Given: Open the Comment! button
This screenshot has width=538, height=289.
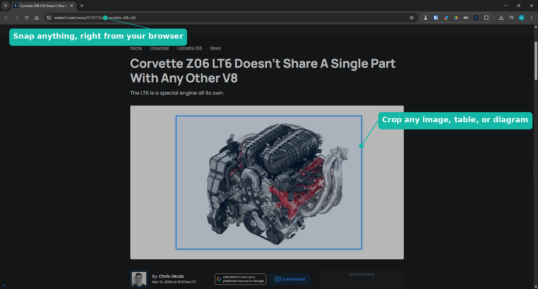Looking at the screenshot, I should [x=290, y=279].
